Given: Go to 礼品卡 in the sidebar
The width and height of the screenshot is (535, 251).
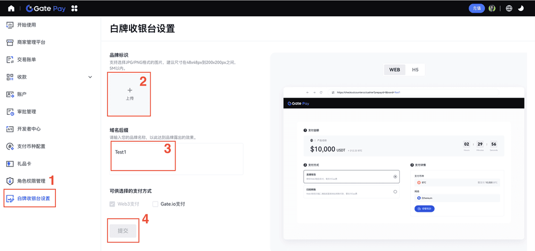Looking at the screenshot, I should click(x=25, y=164).
